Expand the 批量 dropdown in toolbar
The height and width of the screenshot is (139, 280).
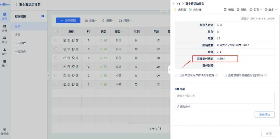pos(91,20)
